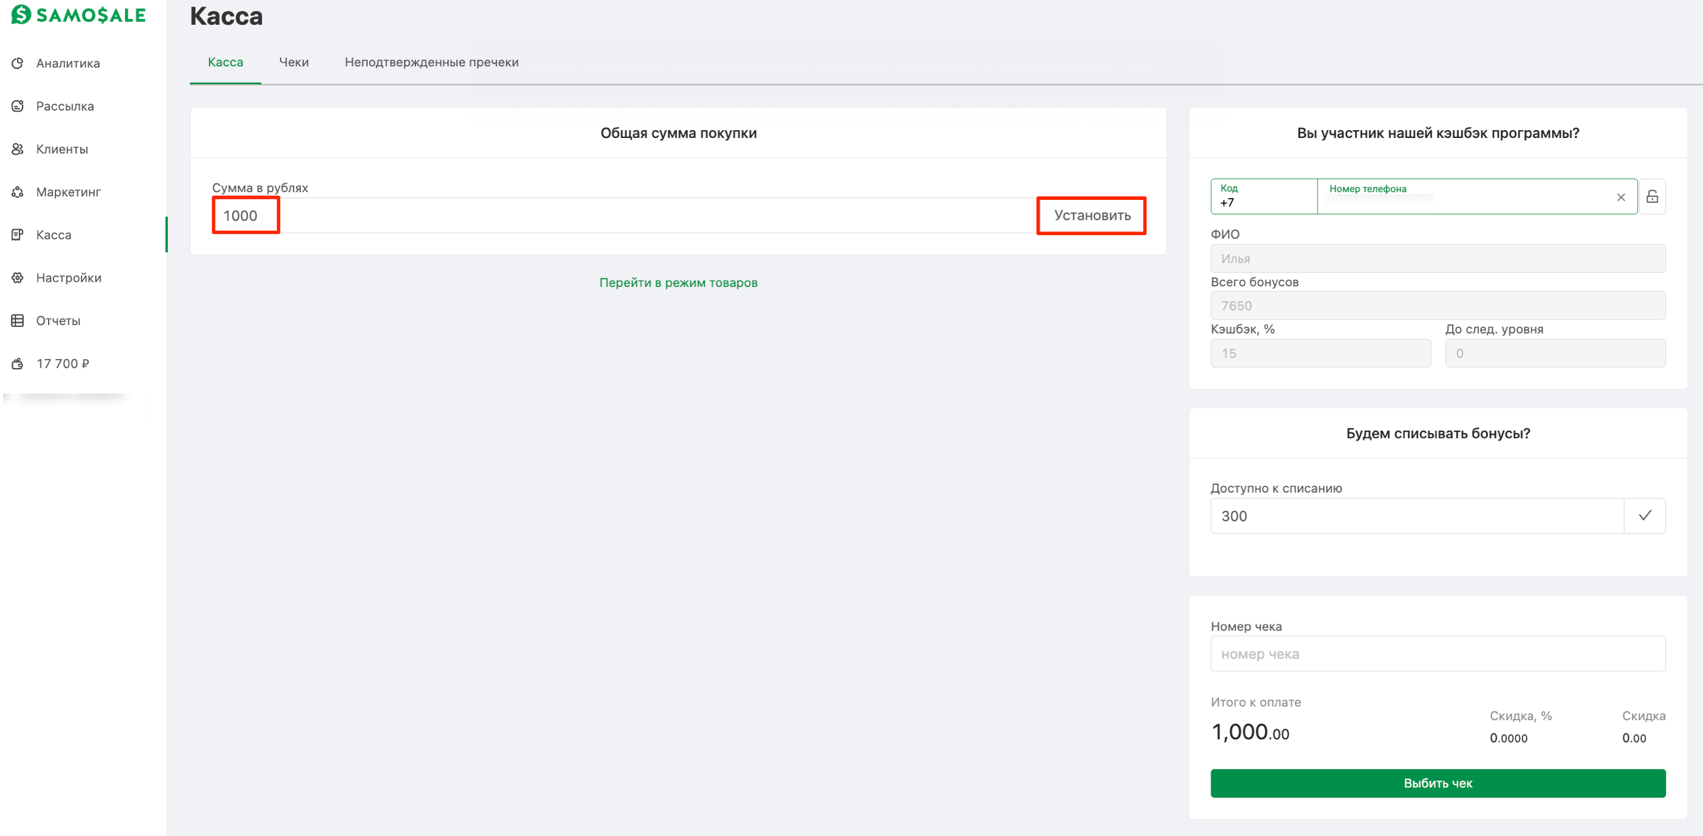Click the Клиенты people icon
Screen dimensions: 1703x836
pyautogui.click(x=18, y=149)
